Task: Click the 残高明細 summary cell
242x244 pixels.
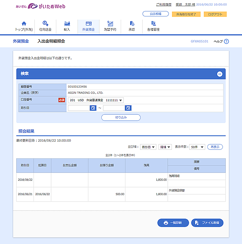Action: pyautogui.click(x=196, y=176)
